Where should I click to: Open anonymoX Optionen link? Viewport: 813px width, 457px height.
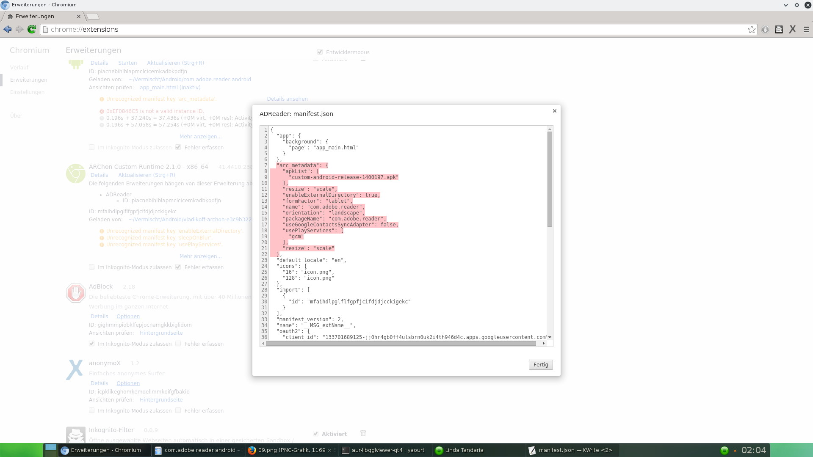click(x=128, y=383)
